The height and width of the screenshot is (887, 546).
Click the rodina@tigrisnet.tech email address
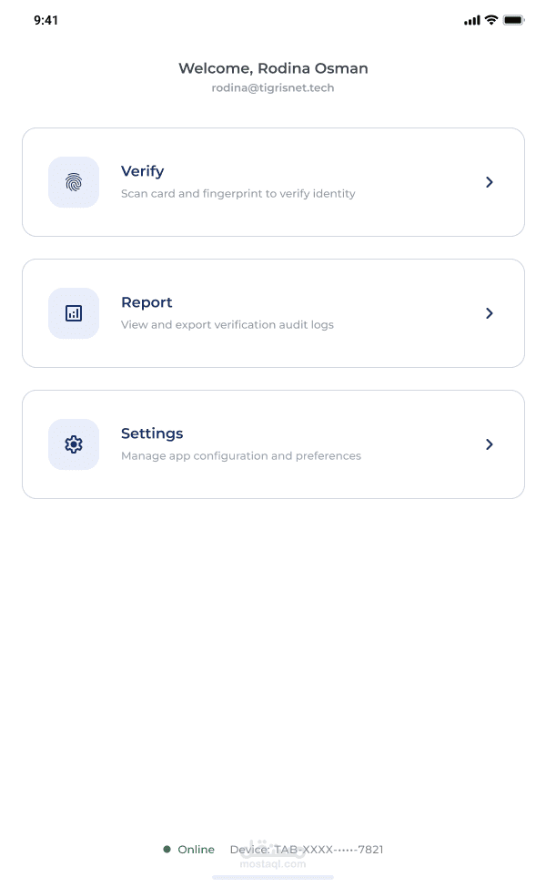(x=273, y=87)
